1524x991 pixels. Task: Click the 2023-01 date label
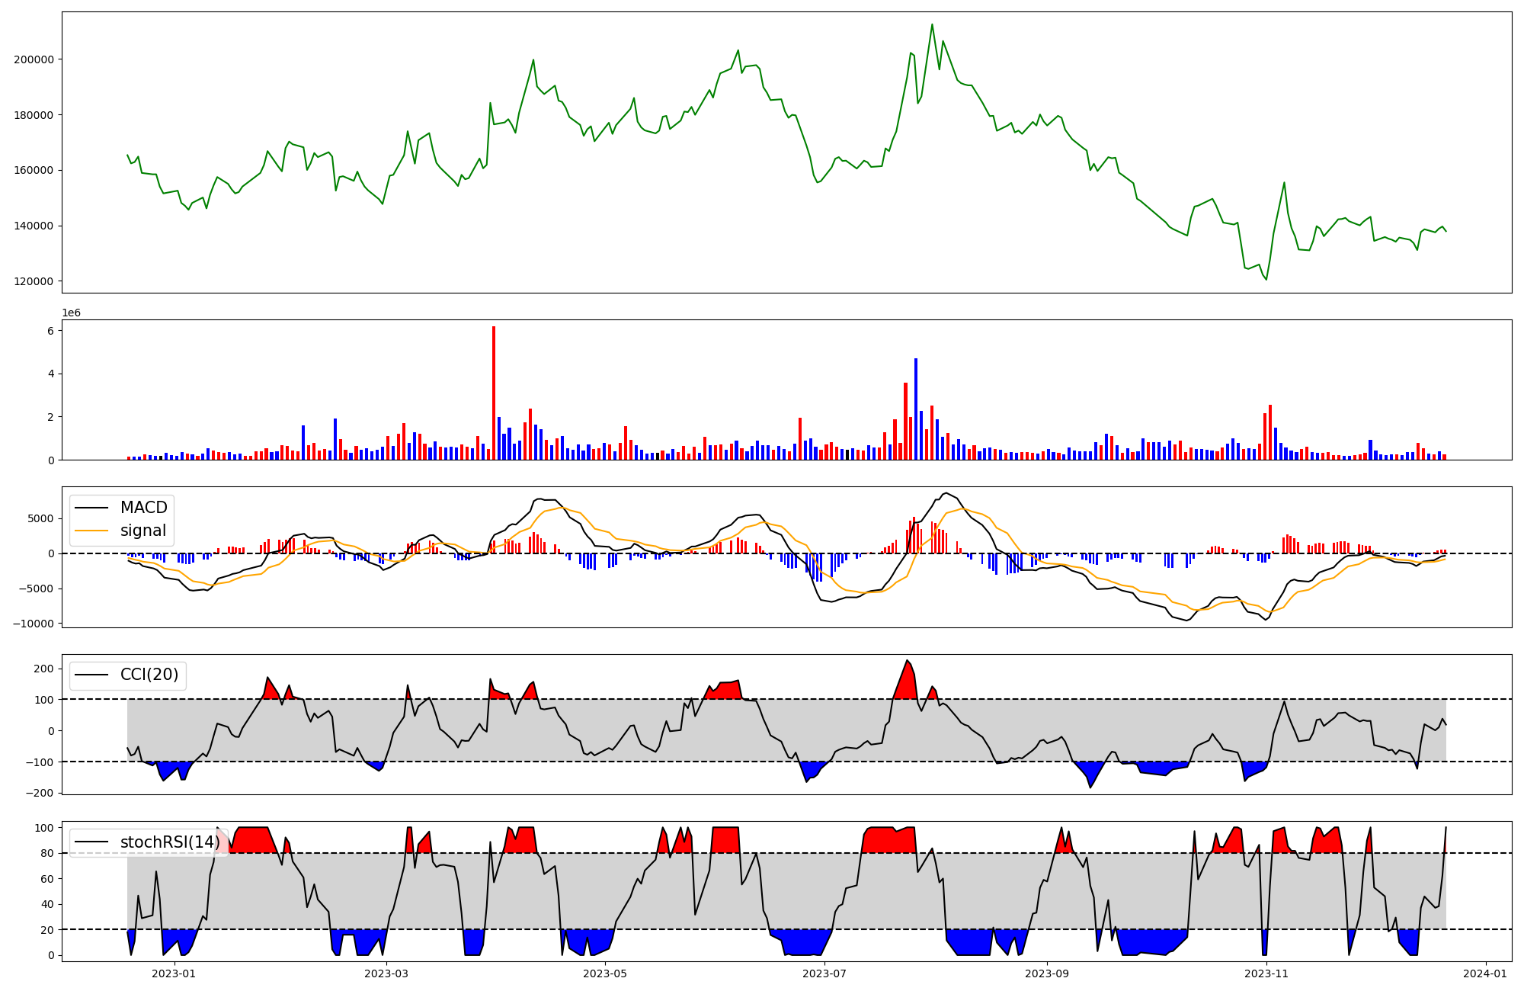(x=174, y=973)
